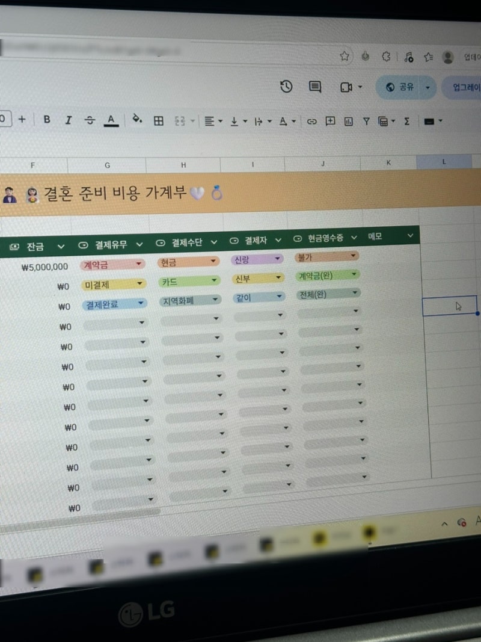
Task: Apply italic formatting
Action: click(69, 120)
